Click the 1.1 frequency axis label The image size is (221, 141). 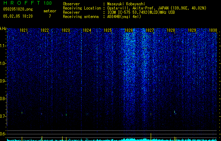pyautogui.click(x=3, y=46)
